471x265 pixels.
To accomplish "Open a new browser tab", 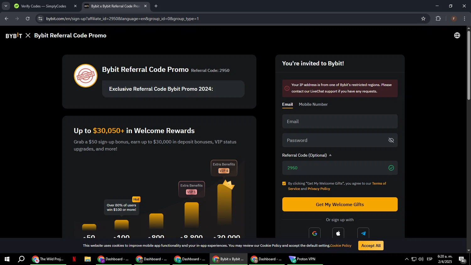I will click(x=156, y=6).
